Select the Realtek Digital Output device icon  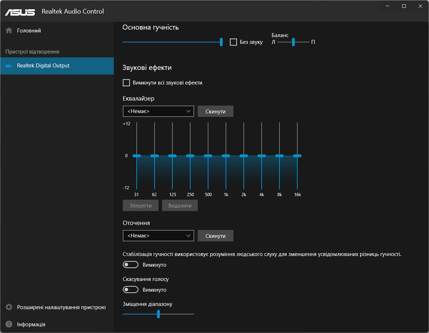click(x=8, y=66)
